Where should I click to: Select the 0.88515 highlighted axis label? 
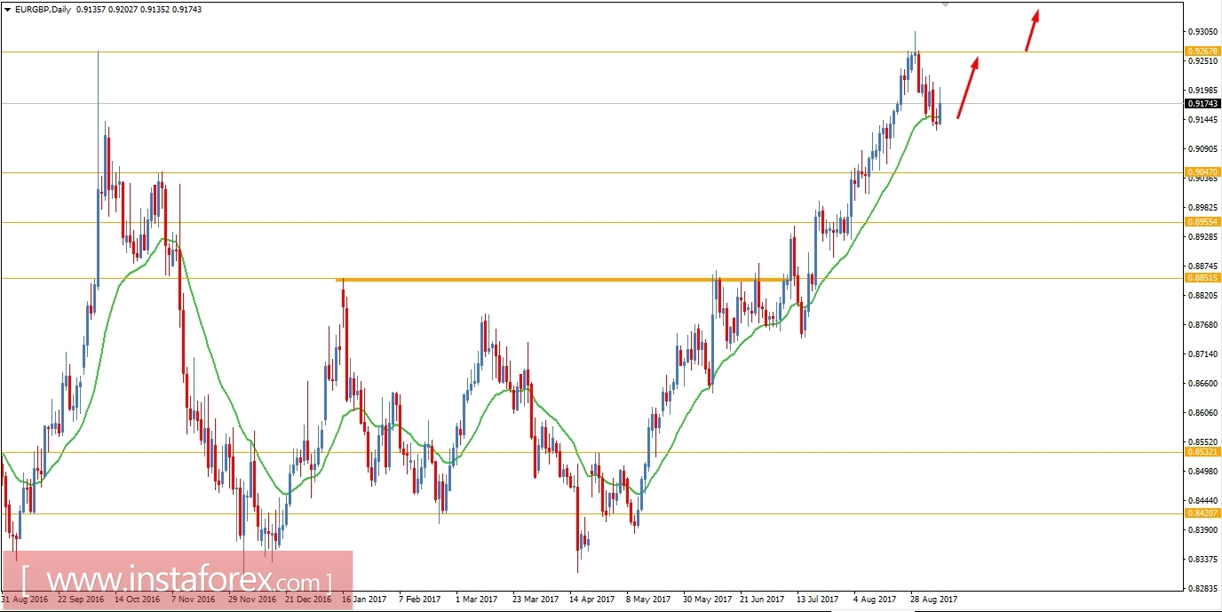pyautogui.click(x=1201, y=279)
